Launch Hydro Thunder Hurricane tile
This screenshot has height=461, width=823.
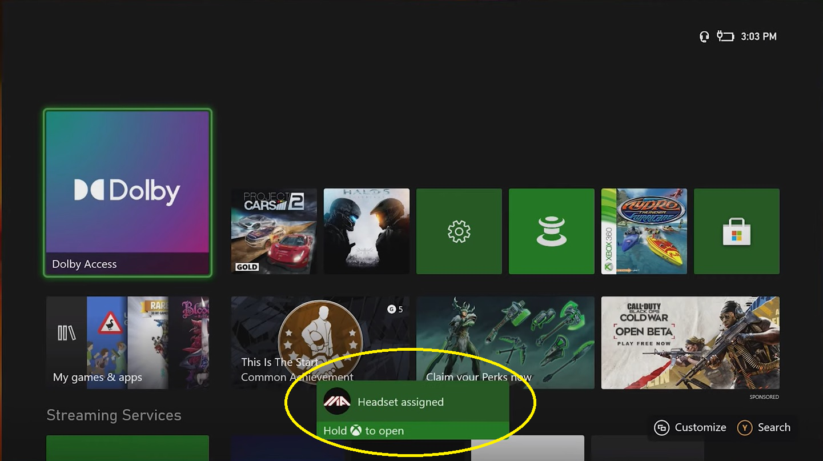point(644,231)
